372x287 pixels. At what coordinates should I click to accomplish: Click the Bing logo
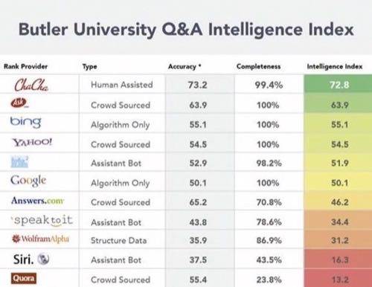click(25, 123)
